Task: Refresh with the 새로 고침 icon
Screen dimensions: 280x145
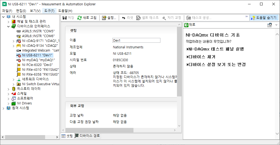Action: (80, 18)
